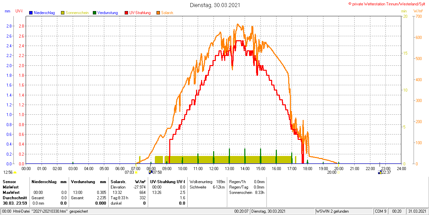Click the Sichtweite label
Screen dimensions: 429x215
click(x=198, y=187)
